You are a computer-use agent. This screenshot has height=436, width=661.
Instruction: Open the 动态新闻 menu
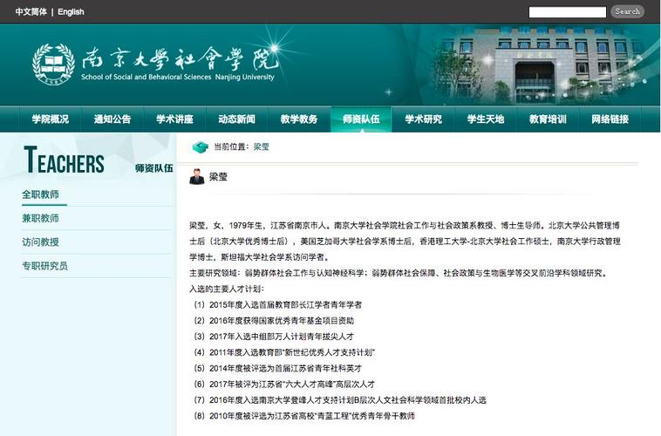click(236, 119)
